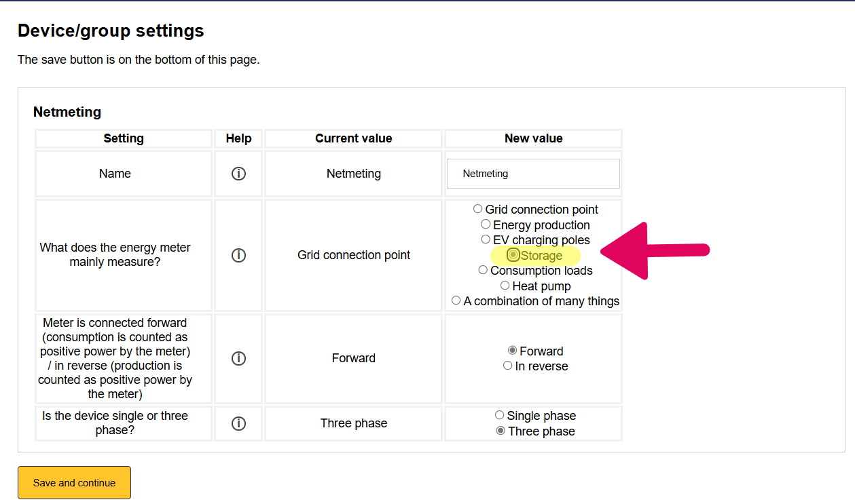Image resolution: width=855 pixels, height=504 pixels.
Task: Select the EV charging poles radio button
Action: point(486,239)
